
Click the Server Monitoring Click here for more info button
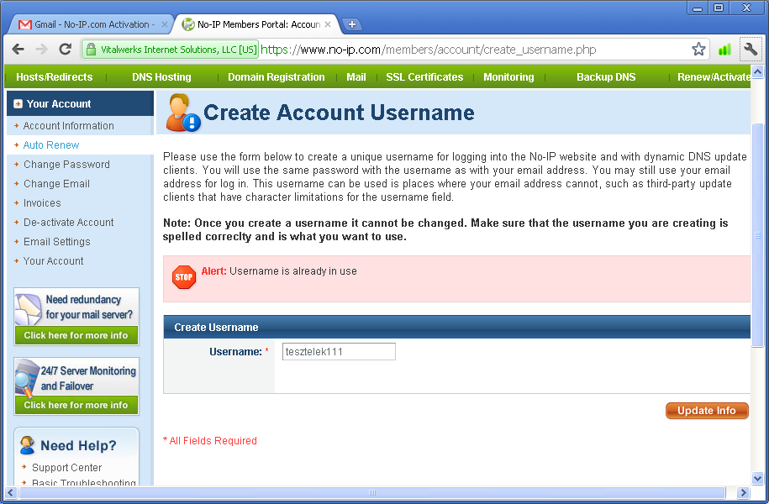(76, 405)
